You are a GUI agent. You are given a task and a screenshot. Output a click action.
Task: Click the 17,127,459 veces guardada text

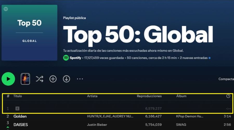[104, 58]
